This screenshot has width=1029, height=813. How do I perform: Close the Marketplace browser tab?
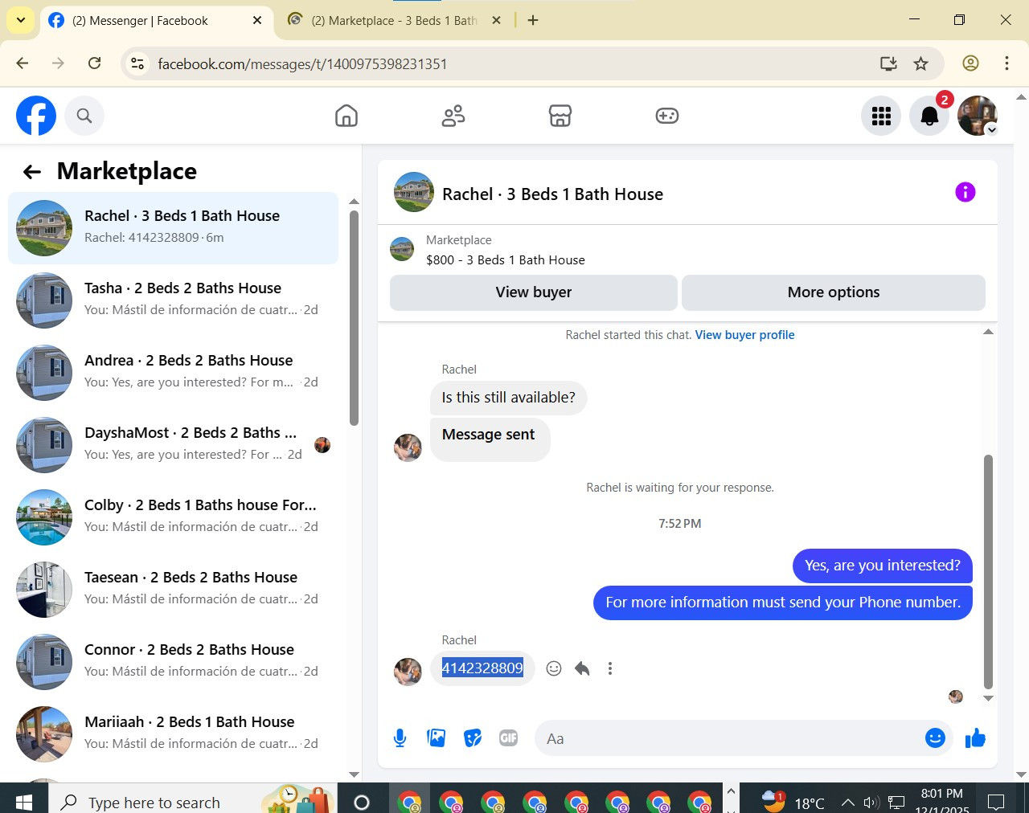coord(496,21)
